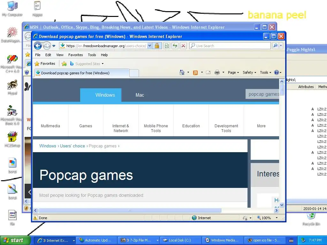
Task: Click the Add to Favorites Bar icon
Action: point(64,64)
